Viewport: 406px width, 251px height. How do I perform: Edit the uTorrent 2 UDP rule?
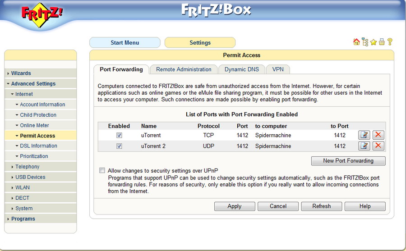coord(364,146)
